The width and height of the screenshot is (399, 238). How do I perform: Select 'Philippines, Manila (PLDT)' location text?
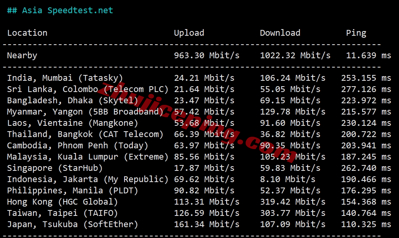coord(72,191)
